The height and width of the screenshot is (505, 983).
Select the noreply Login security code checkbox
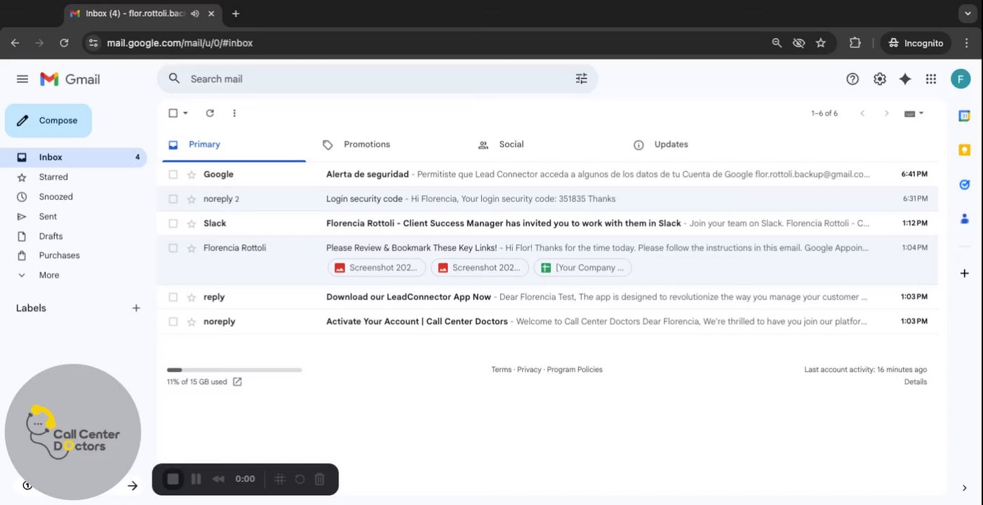pyautogui.click(x=173, y=199)
